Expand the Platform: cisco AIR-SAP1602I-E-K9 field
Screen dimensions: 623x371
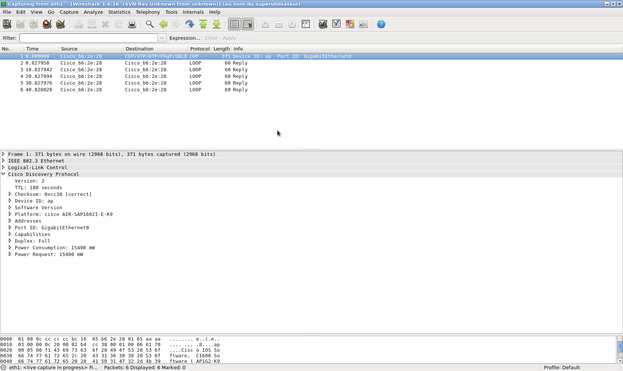click(10, 214)
